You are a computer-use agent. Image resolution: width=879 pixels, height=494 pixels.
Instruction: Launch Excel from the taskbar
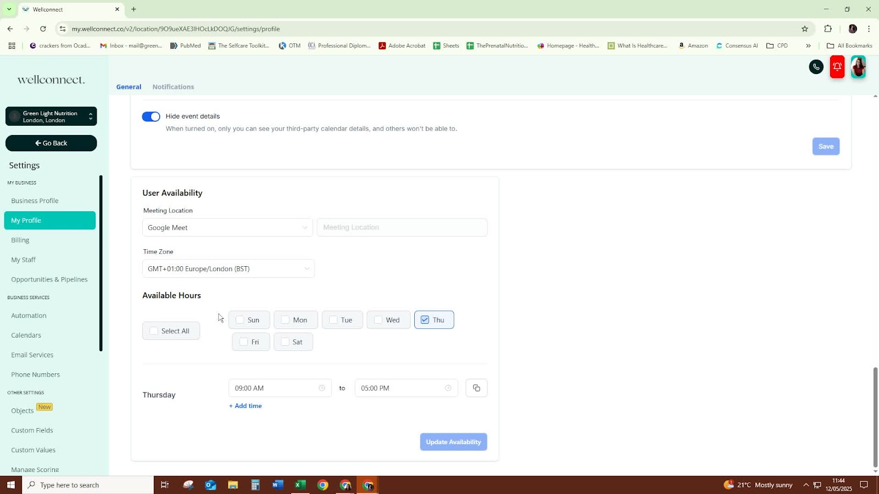(300, 485)
